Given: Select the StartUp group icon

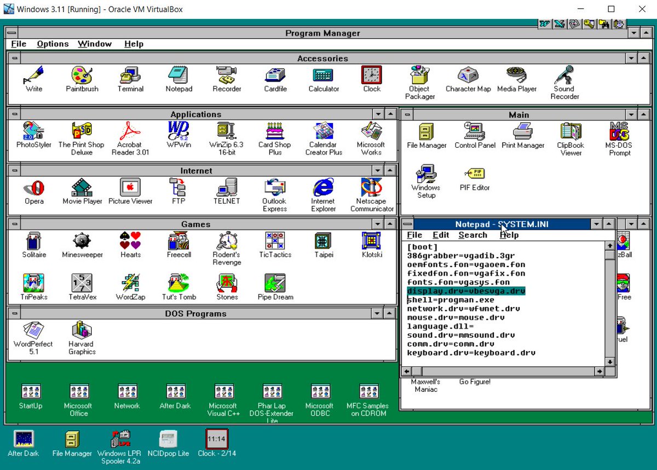Looking at the screenshot, I should (x=31, y=396).
